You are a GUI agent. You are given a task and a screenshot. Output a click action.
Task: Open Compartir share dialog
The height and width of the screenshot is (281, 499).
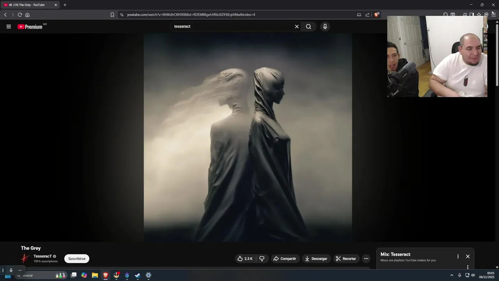pyautogui.click(x=285, y=258)
